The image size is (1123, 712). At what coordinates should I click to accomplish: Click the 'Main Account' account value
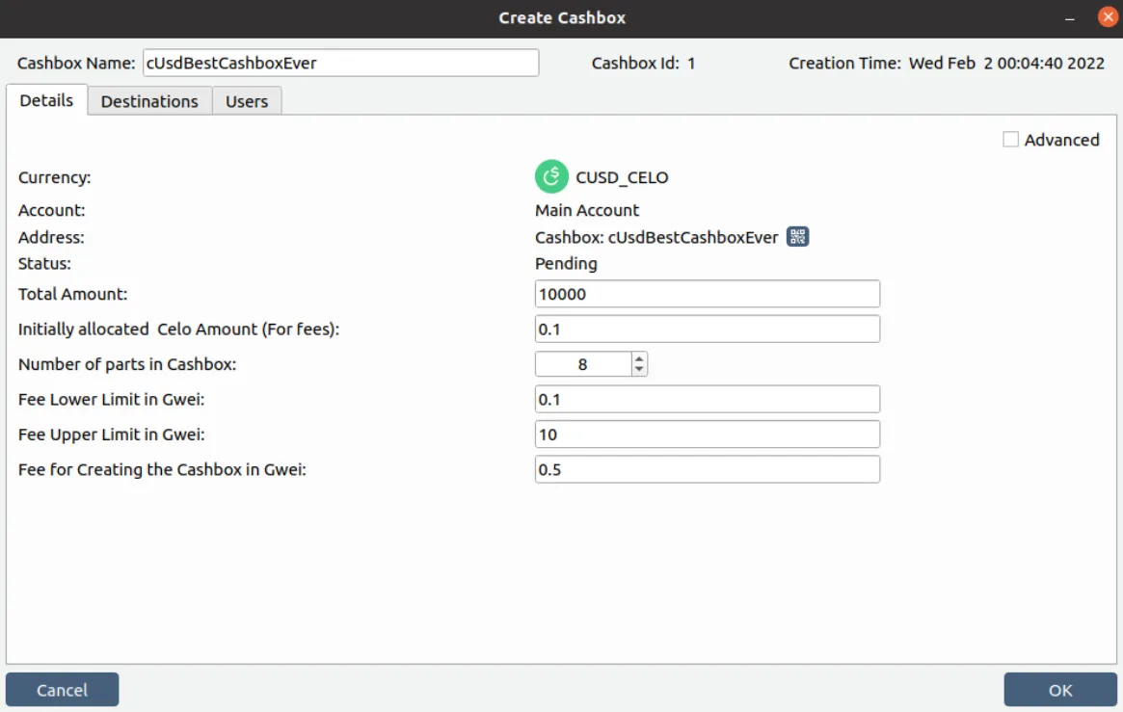587,210
